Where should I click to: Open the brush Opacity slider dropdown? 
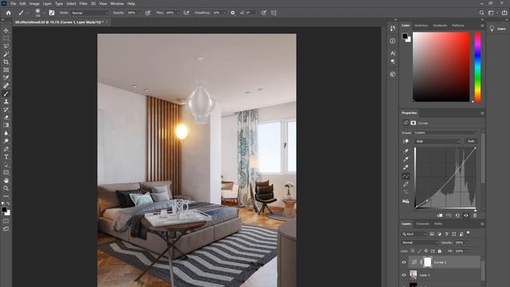point(139,13)
